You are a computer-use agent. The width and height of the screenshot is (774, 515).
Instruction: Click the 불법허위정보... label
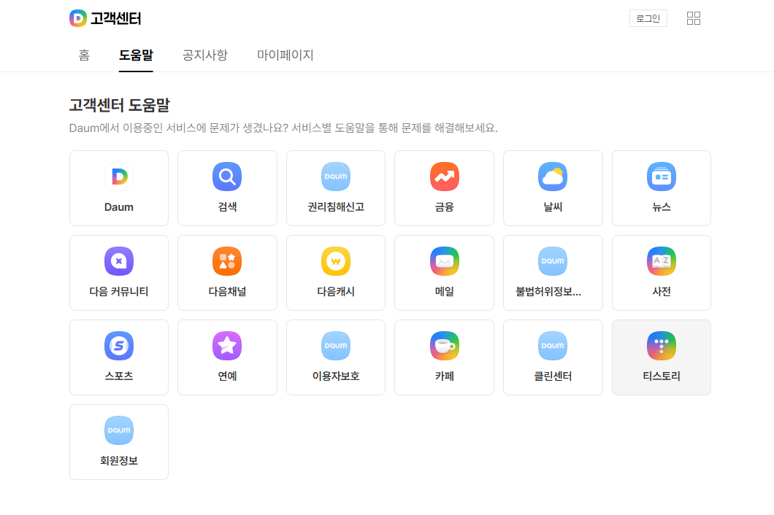coord(548,292)
